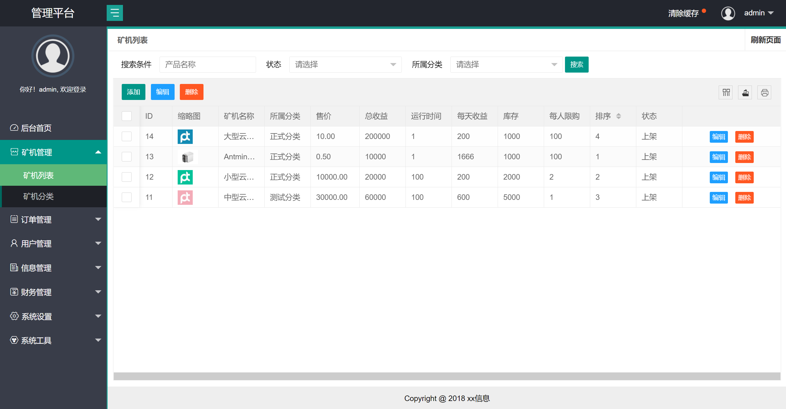This screenshot has width=786, height=409.
Task: Click the admin avatar icon in header
Action: 728,13
